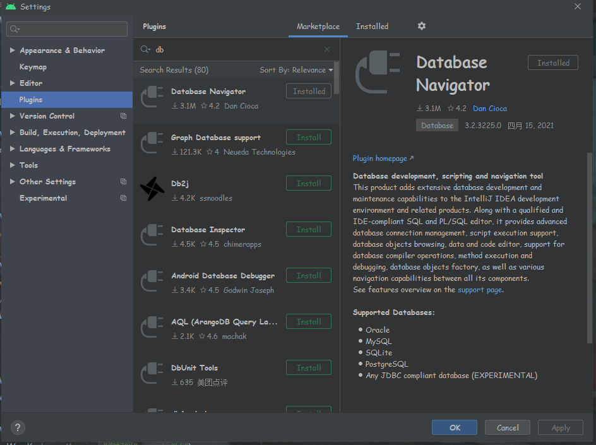
Task: Click the Graph Database support plugin icon
Action: (152, 143)
